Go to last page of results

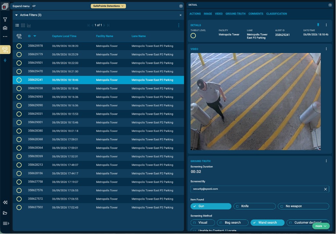(x=108, y=25)
